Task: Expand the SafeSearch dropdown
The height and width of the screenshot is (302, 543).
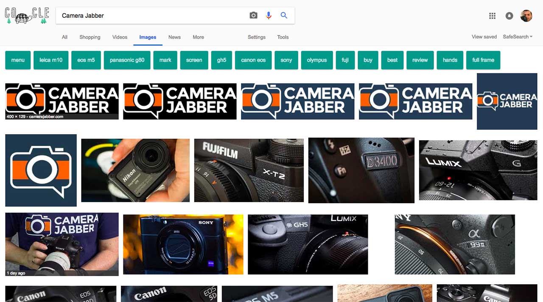Action: (x=518, y=37)
